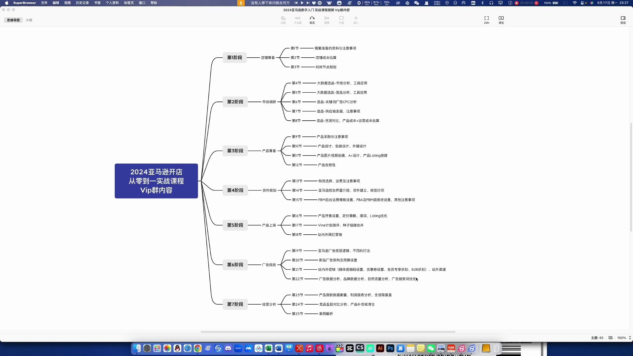Open Google Chrome from the dock

[x=197, y=348]
